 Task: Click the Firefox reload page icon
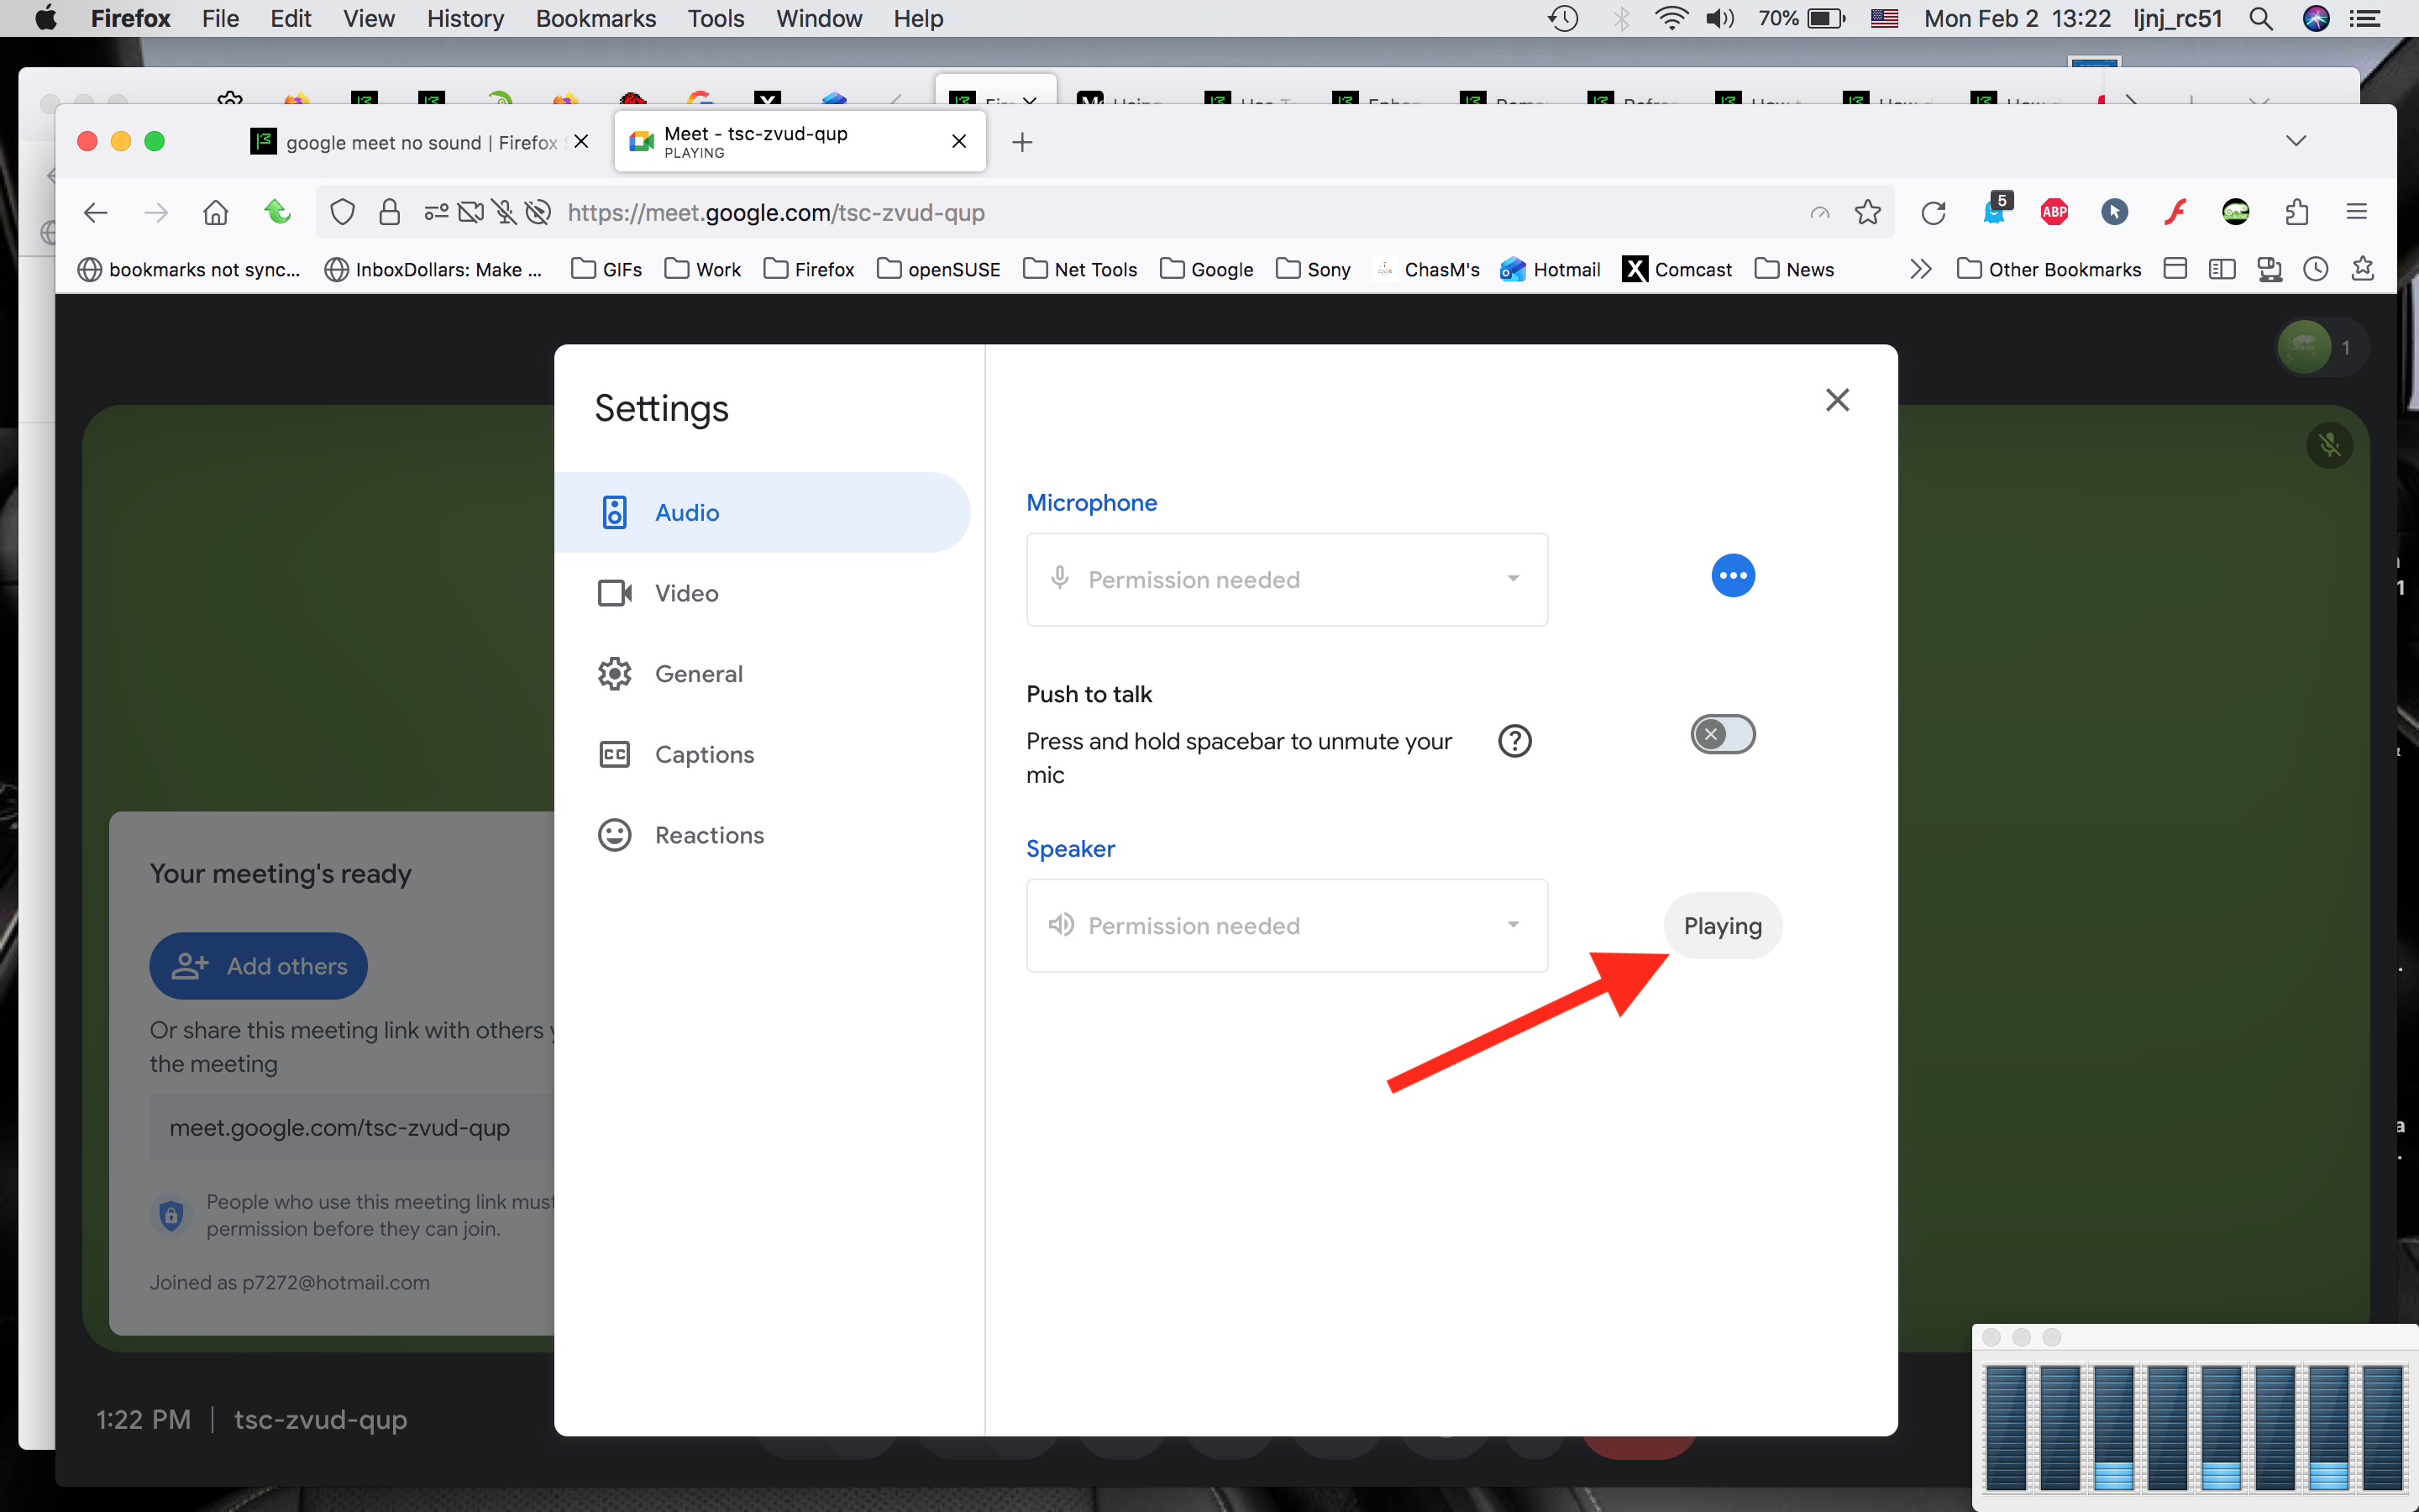[1934, 212]
